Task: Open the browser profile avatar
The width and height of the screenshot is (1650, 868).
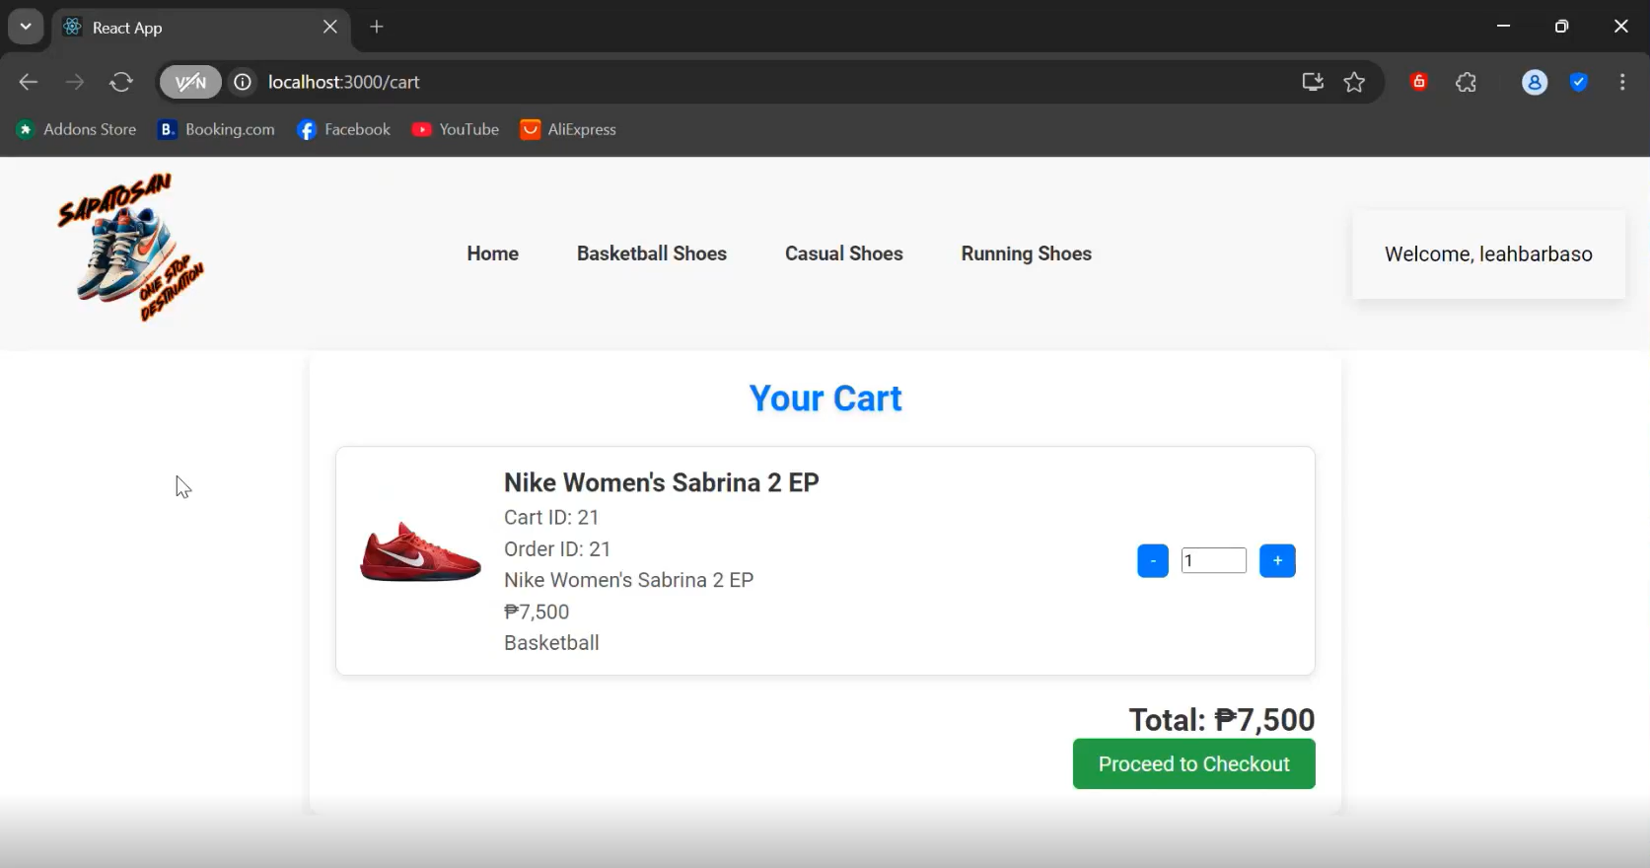Action: coord(1535,82)
